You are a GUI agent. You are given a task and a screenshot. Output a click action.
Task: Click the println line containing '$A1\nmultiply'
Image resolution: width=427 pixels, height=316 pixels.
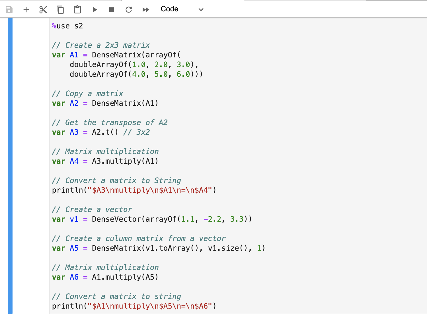point(134,306)
